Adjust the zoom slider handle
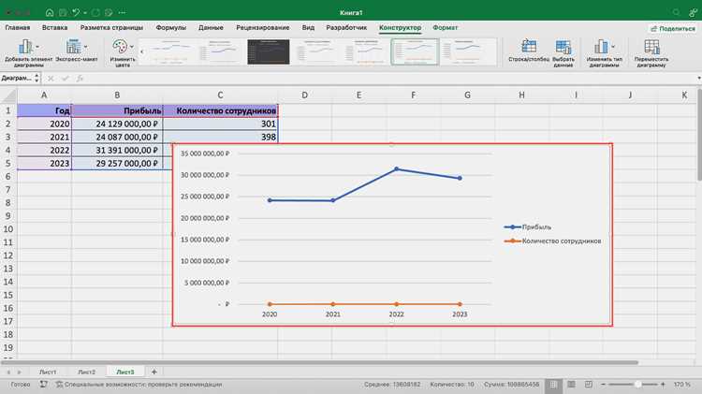 pyautogui.click(x=638, y=385)
